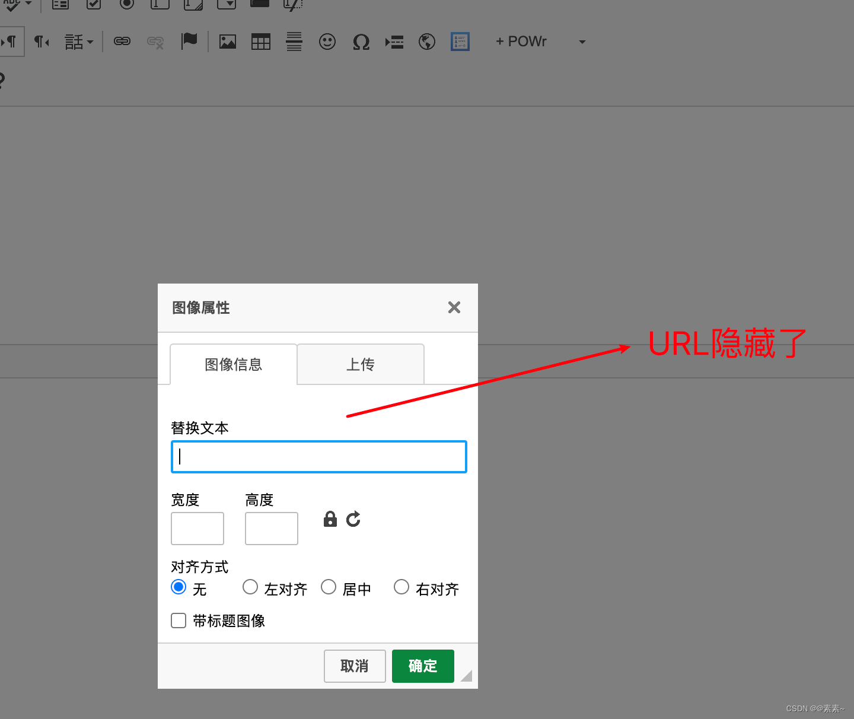Viewport: 854px width, 719px height.
Task: Open the spell check ABC dropdown
Action: 17,4
